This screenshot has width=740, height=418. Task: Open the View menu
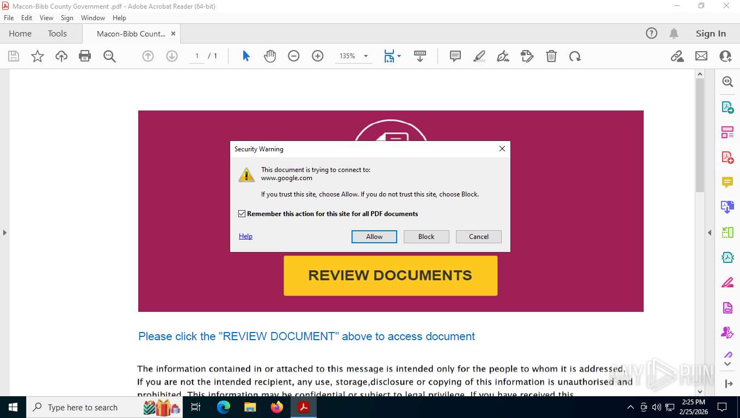[46, 18]
